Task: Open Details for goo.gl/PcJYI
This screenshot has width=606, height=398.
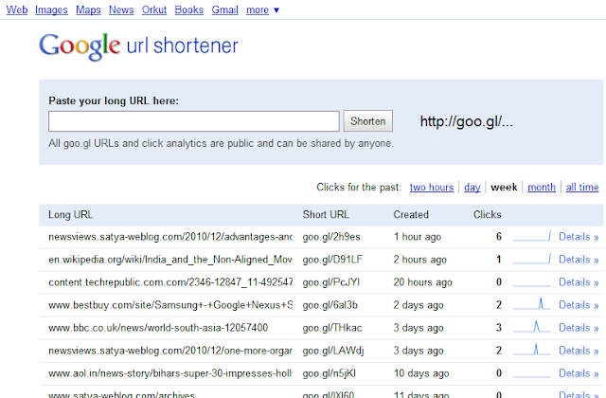Action: tap(579, 282)
